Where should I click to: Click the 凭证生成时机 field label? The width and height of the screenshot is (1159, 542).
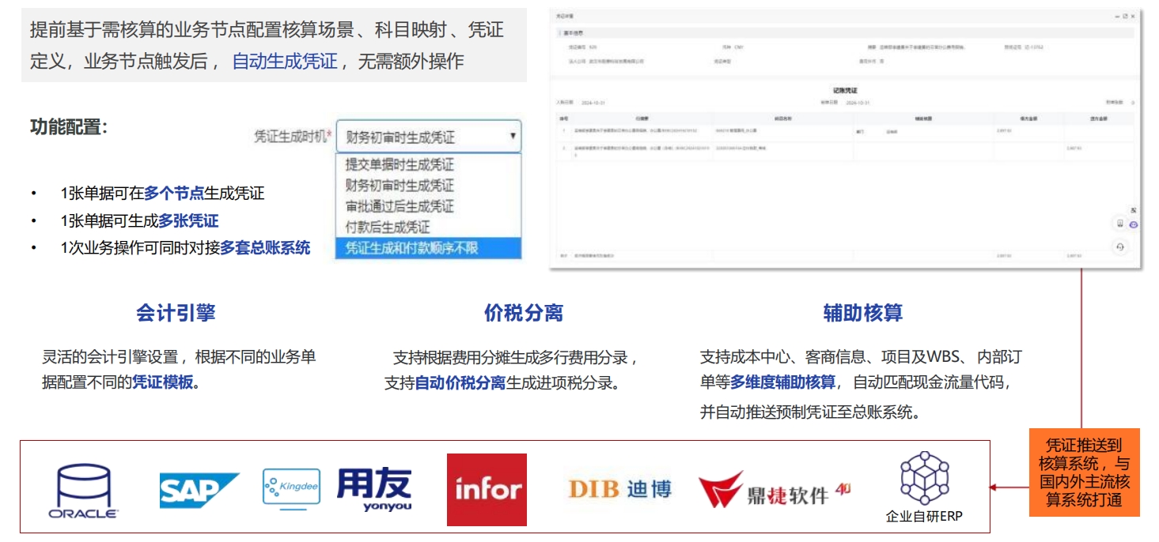(292, 137)
